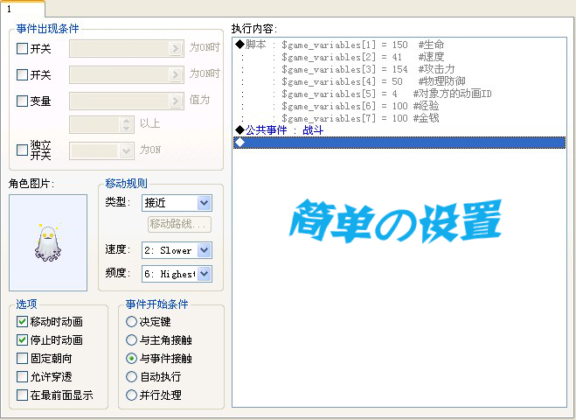The height and width of the screenshot is (420, 576).
Task: Enable the second 开关 condition checkbox
Action: (x=22, y=74)
